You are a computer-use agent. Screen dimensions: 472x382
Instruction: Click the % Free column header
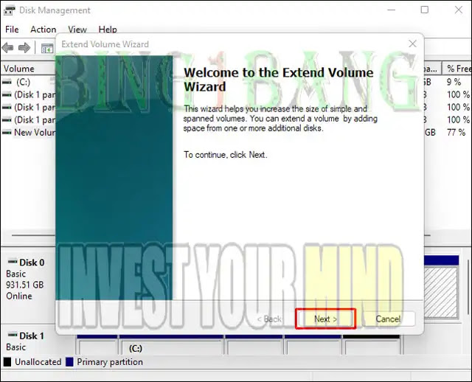tap(457, 69)
